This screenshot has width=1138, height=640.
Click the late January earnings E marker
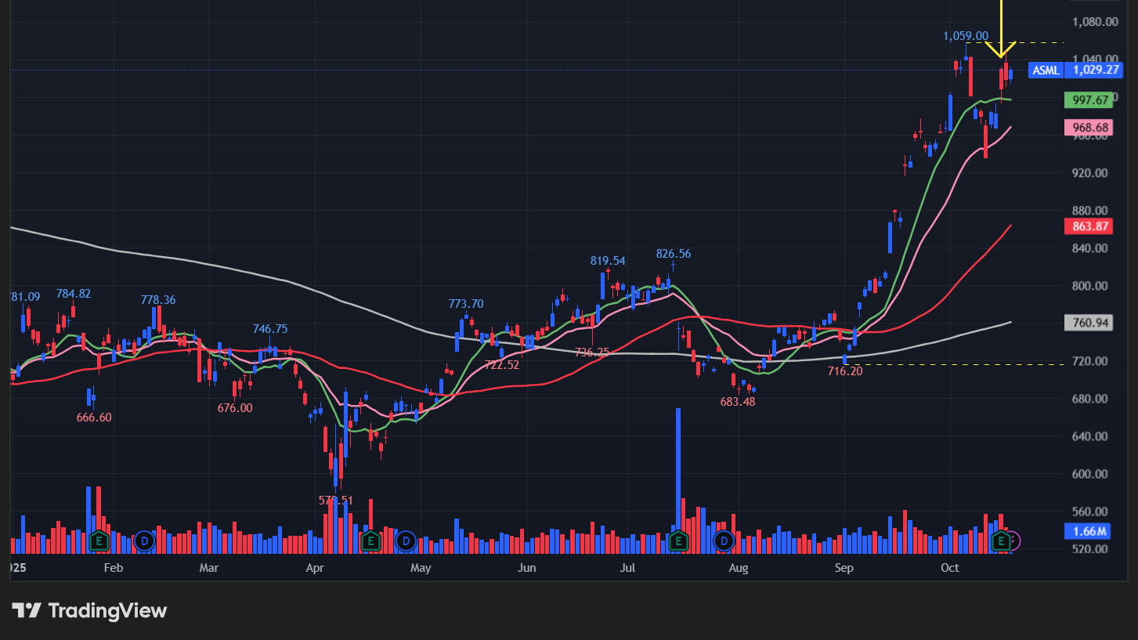pos(99,541)
